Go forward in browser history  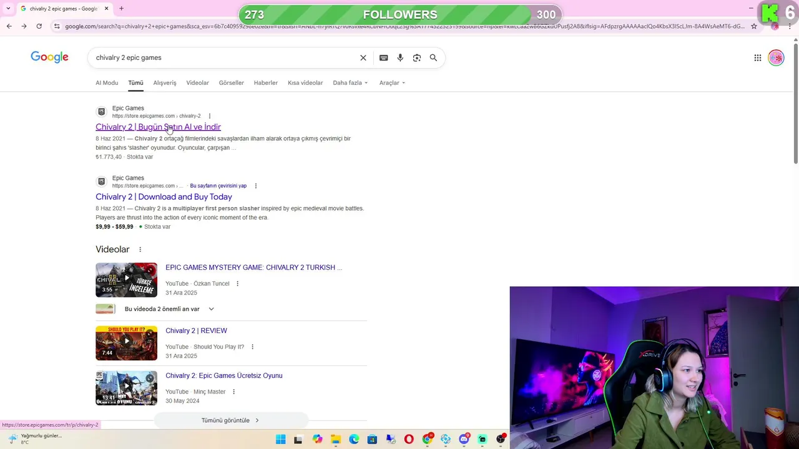[x=24, y=26]
